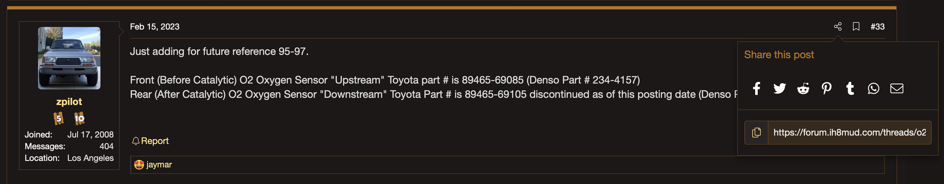Share post on Facebook
Image resolution: width=944 pixels, height=184 pixels.
756,88
